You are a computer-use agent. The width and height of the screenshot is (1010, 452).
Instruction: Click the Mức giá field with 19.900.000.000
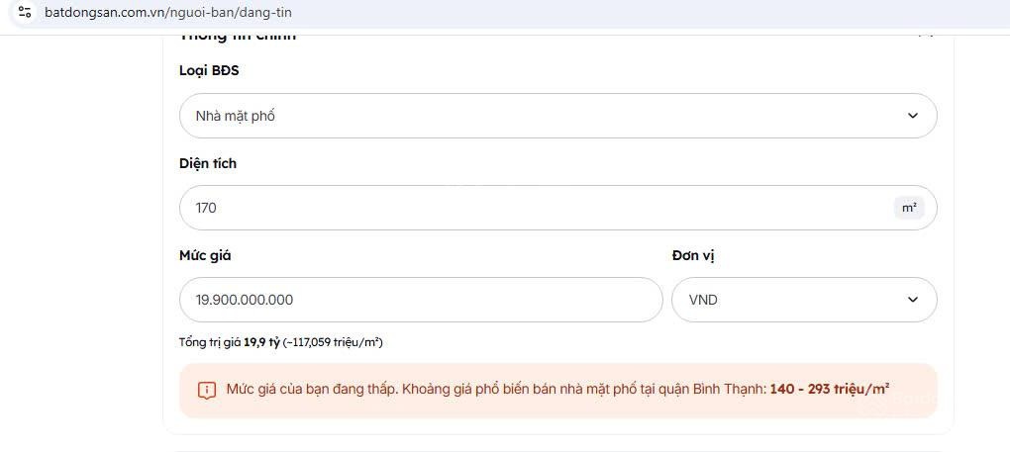421,300
